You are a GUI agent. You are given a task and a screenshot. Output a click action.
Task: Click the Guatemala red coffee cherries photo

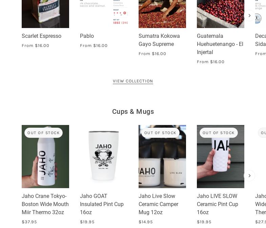pos(221,14)
